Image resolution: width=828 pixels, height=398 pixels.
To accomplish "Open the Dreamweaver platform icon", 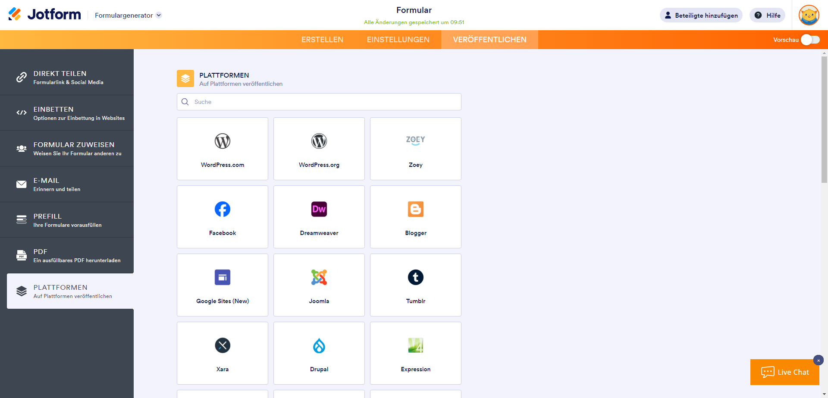I will [319, 210].
